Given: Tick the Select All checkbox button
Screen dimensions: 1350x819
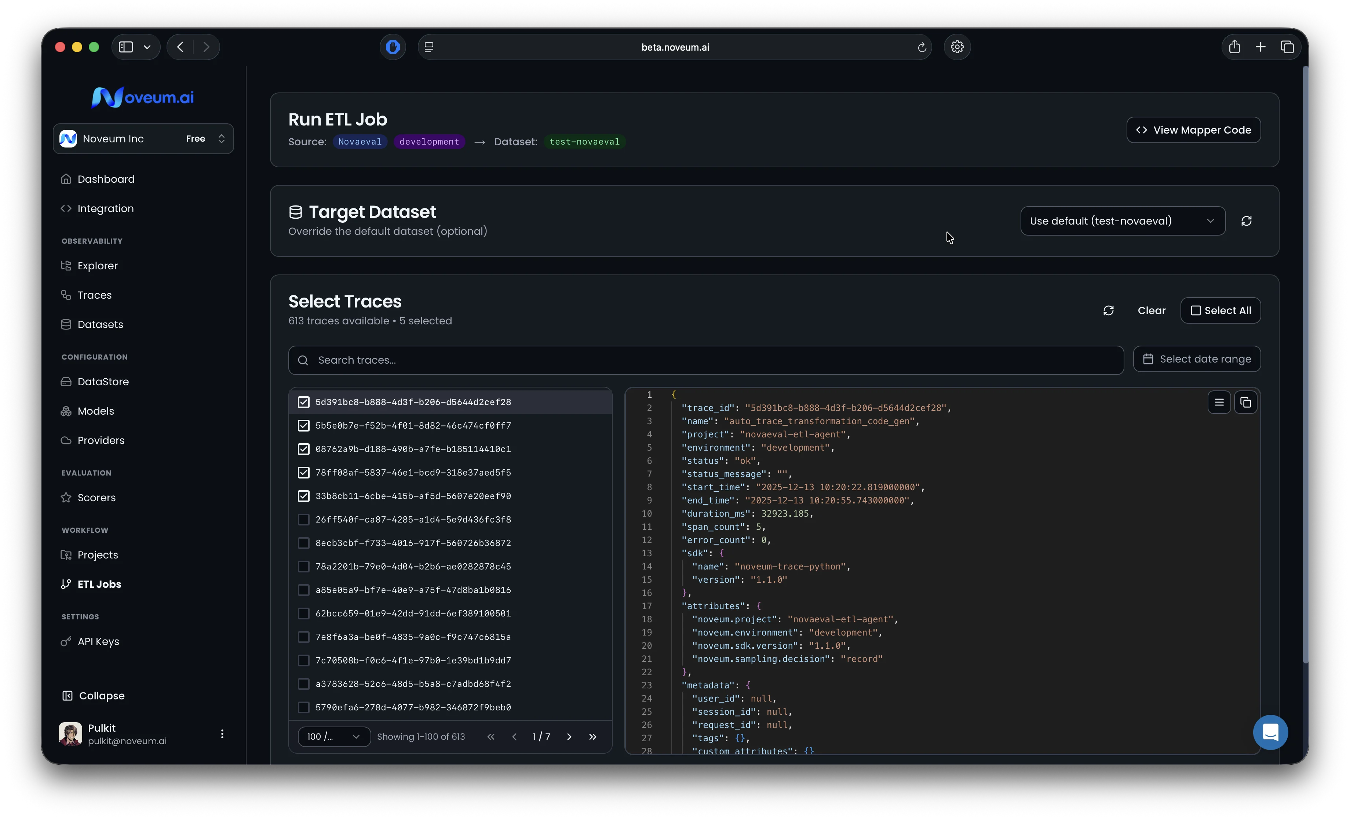Looking at the screenshot, I should tap(1220, 310).
